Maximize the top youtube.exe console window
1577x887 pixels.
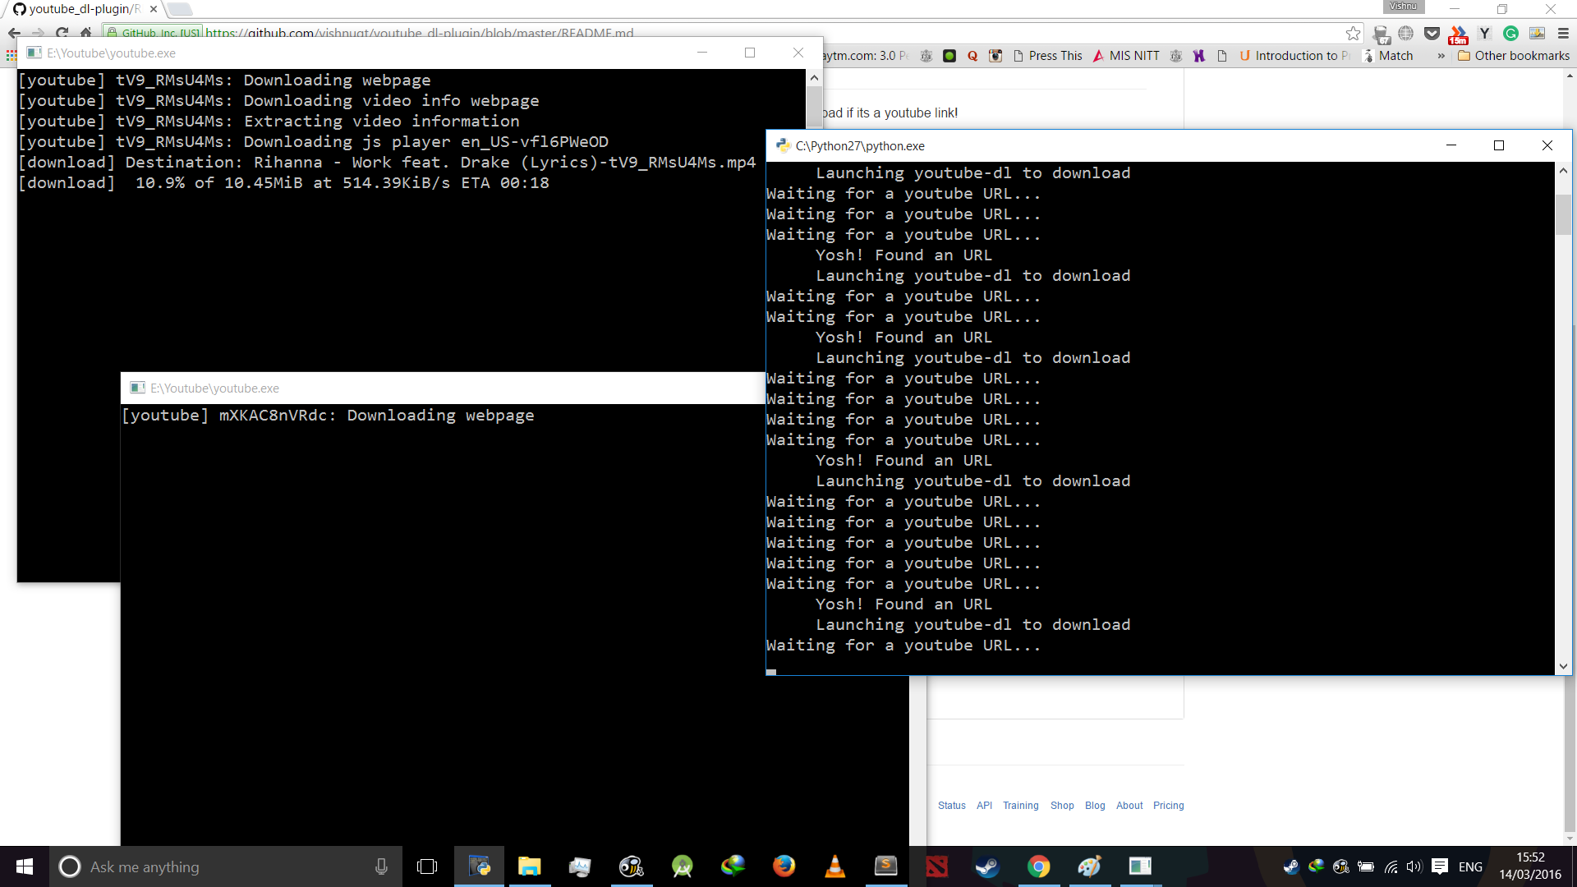pos(749,53)
